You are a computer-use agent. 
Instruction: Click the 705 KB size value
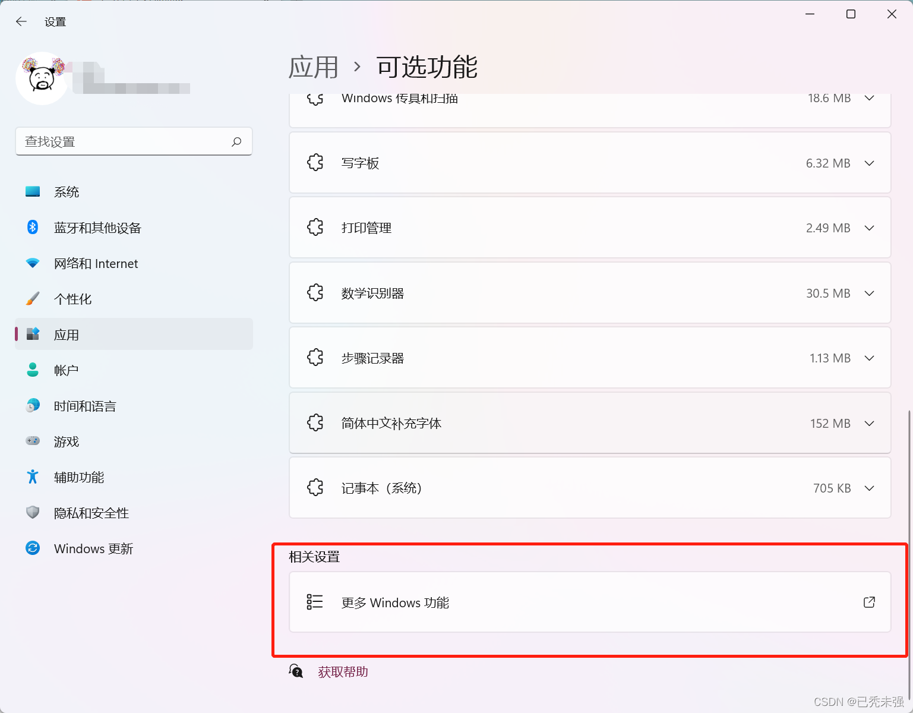pos(832,488)
